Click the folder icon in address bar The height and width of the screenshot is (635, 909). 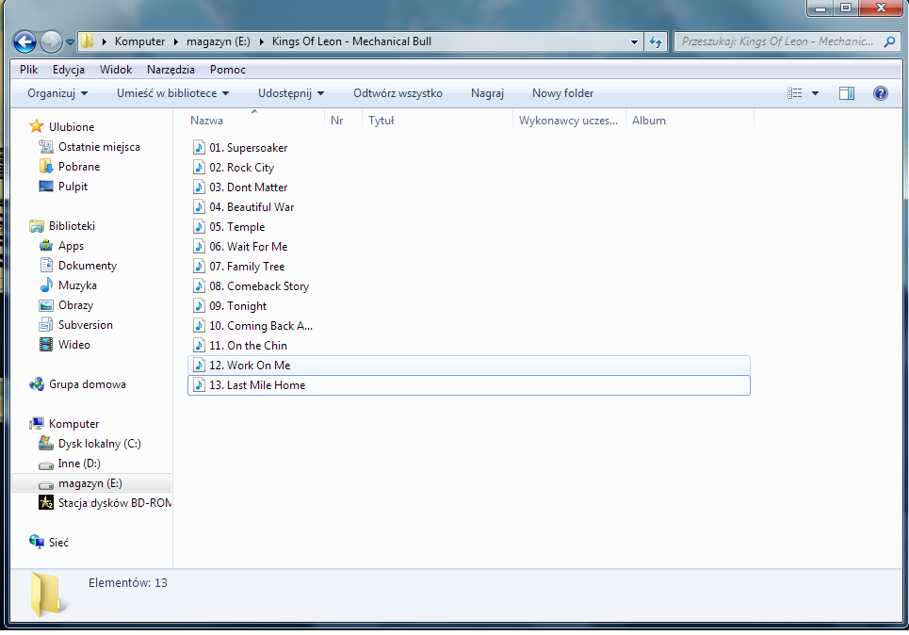coord(87,41)
